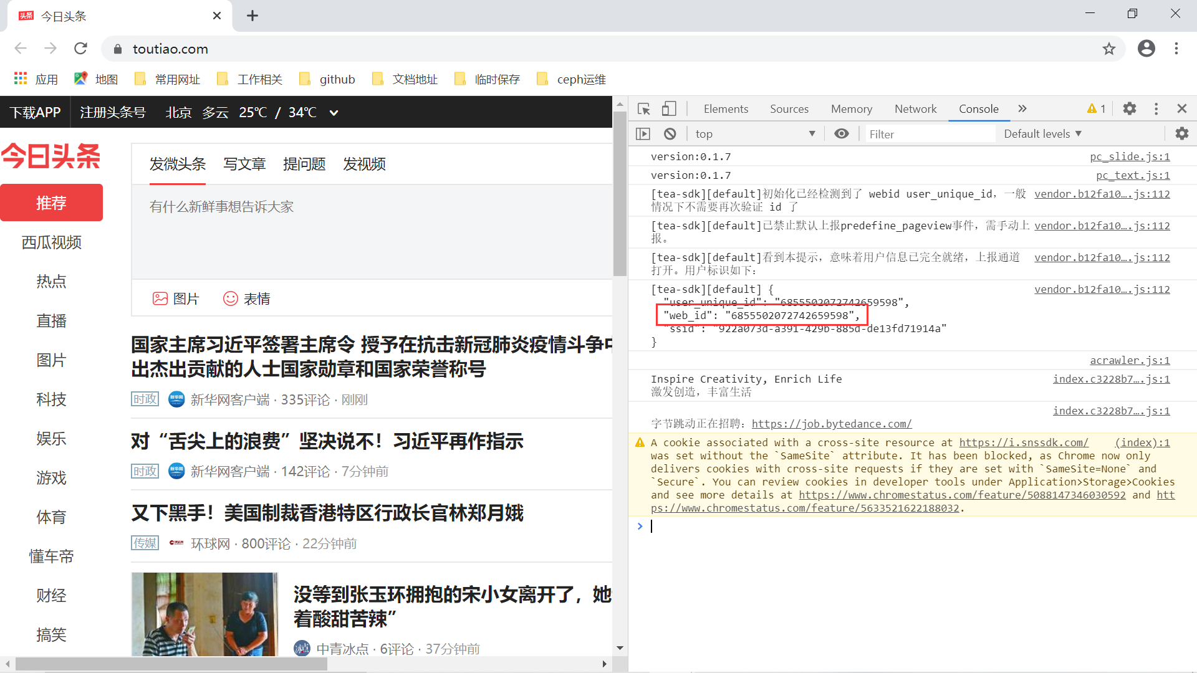The width and height of the screenshot is (1197, 673).
Task: Toggle the device toolbar icon
Action: [668, 109]
